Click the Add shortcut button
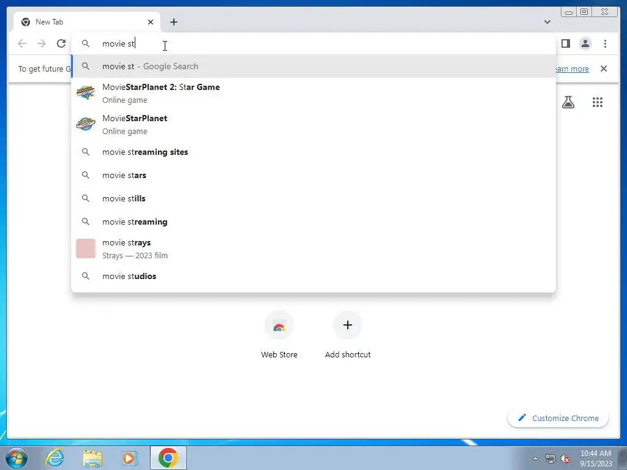The width and height of the screenshot is (627, 470). [348, 336]
